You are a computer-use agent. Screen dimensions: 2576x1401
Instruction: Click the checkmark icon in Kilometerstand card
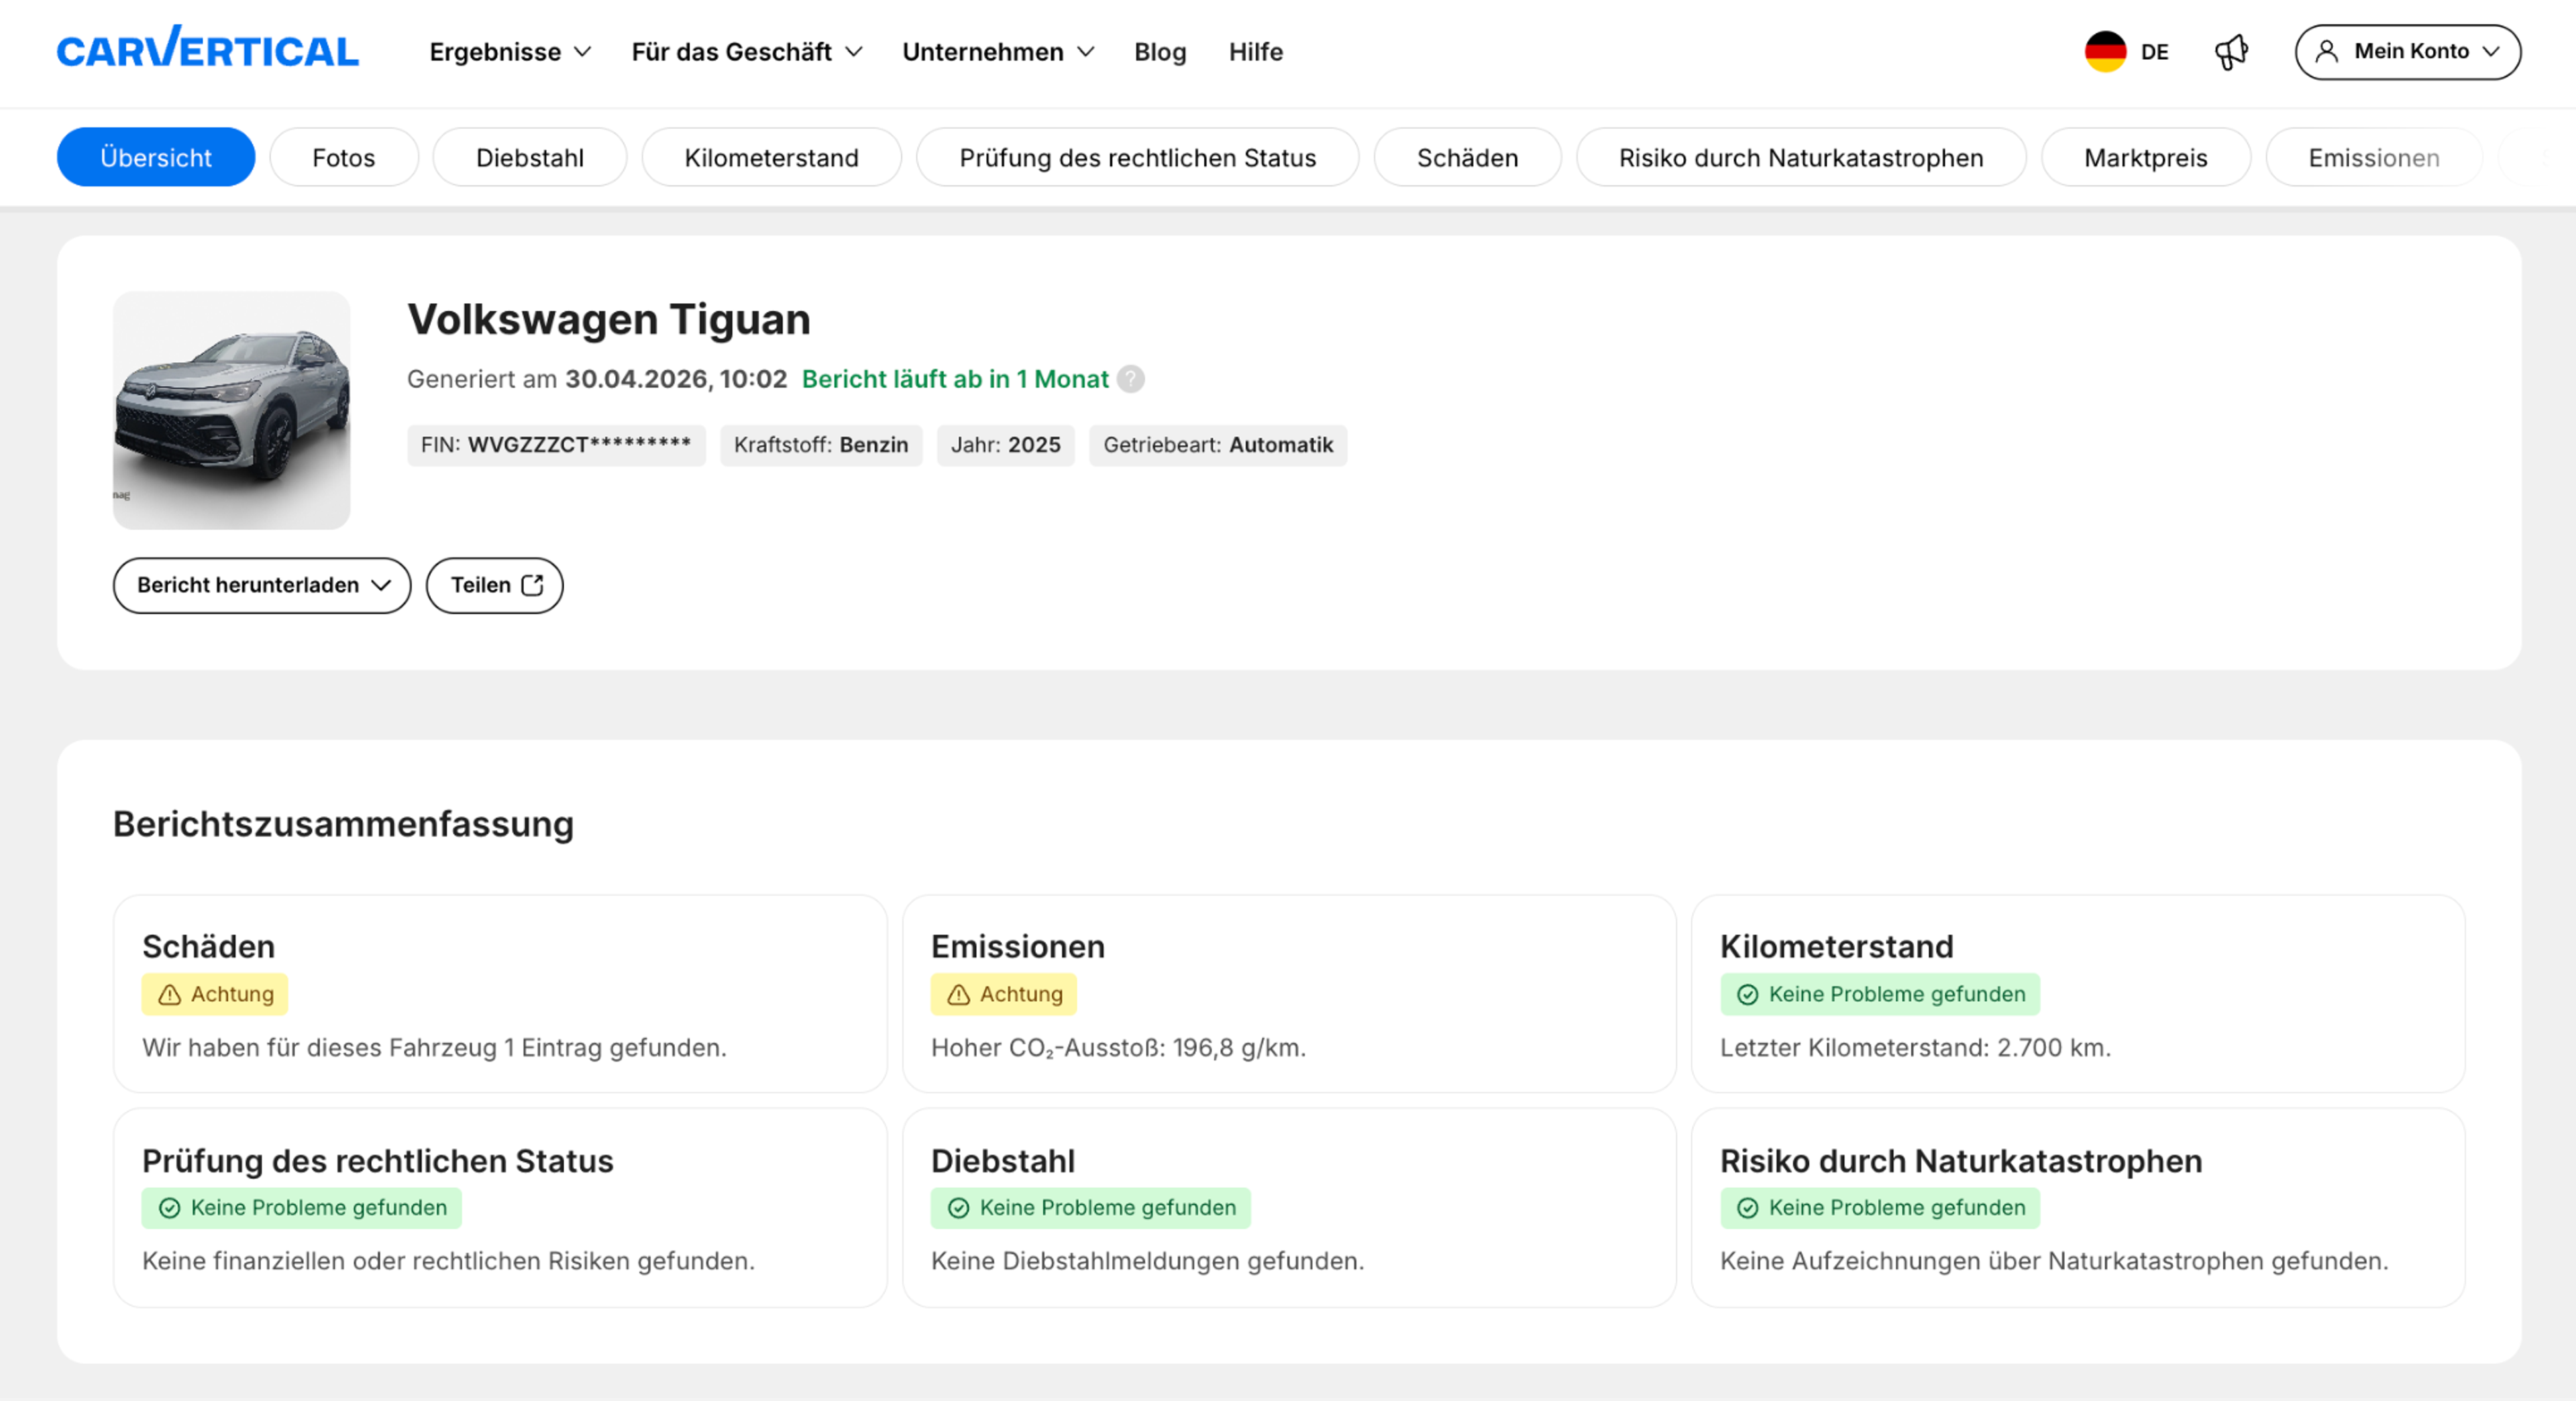pyautogui.click(x=1747, y=994)
